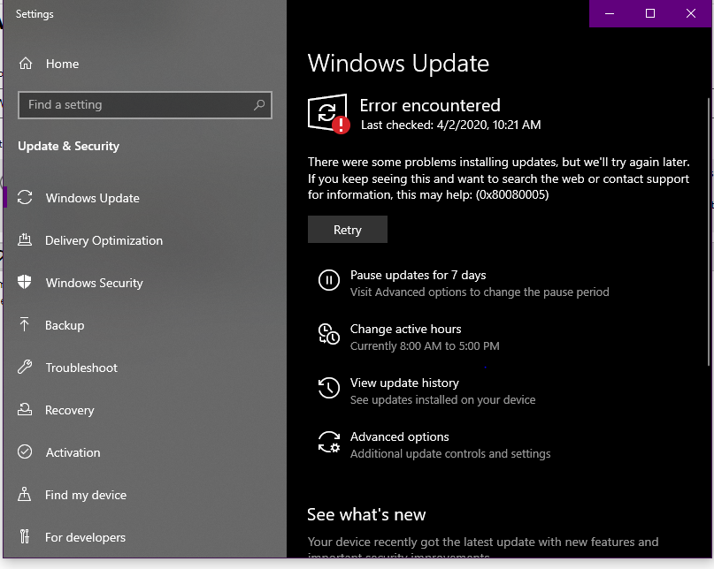Click the error code text 0x80080005
The image size is (714, 569).
coord(512,194)
